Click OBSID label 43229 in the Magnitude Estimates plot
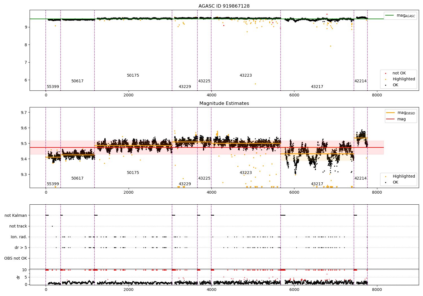 (x=185, y=184)
